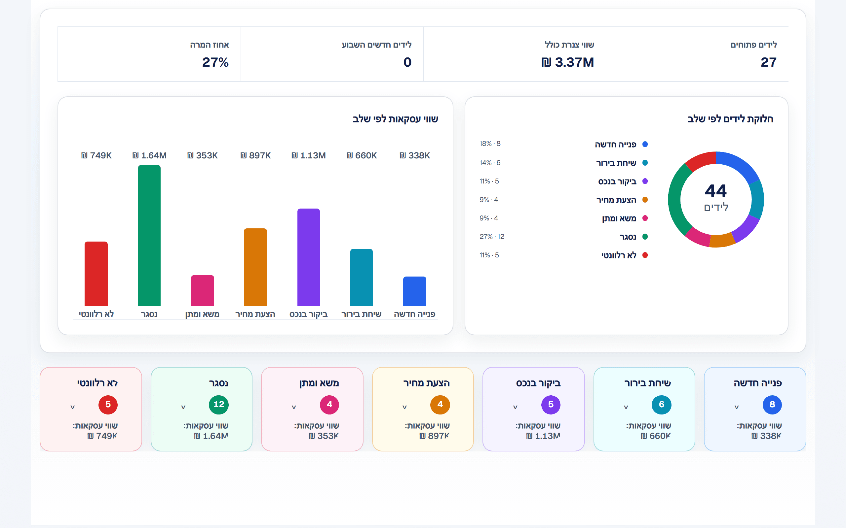Click the red legend dot for לא רלוונטי
The height and width of the screenshot is (528, 846).
click(645, 255)
